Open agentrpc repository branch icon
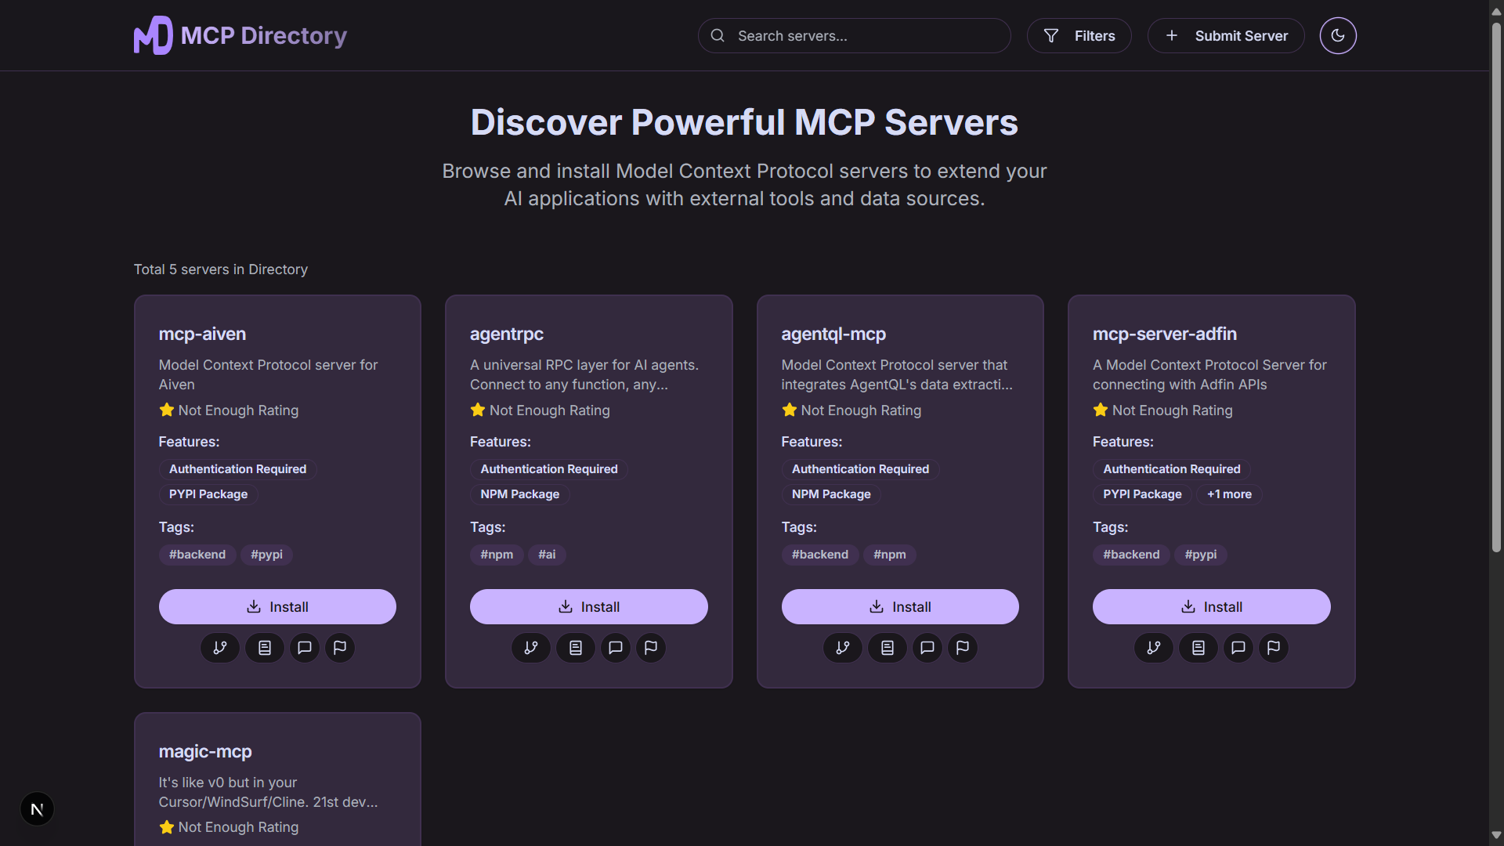 [x=531, y=648]
